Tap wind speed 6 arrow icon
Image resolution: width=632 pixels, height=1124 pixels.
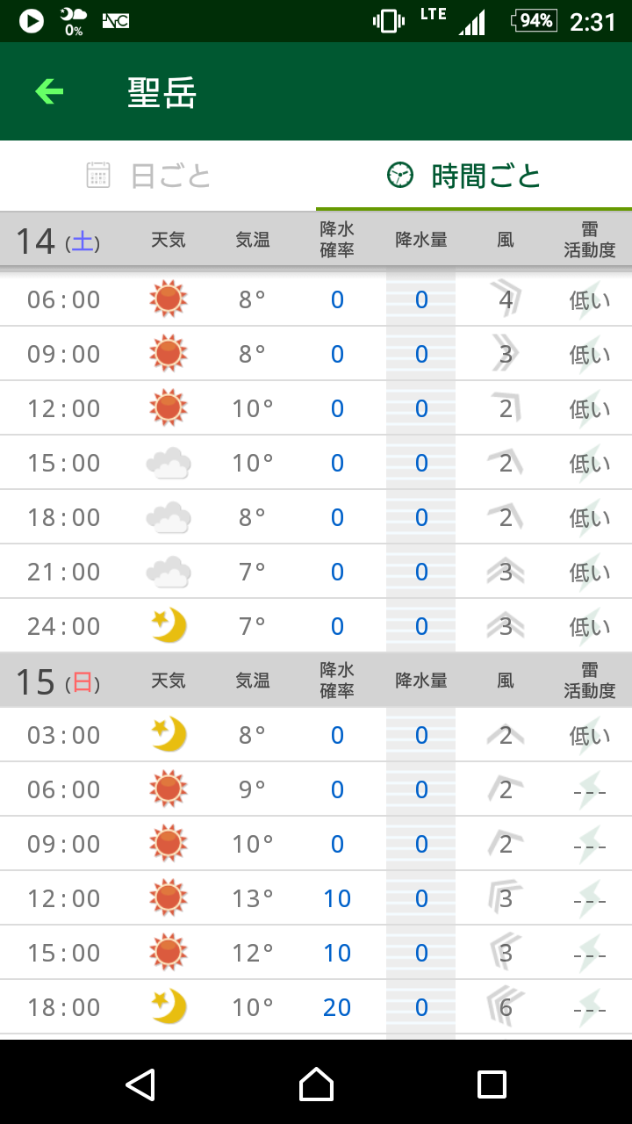click(x=506, y=1007)
